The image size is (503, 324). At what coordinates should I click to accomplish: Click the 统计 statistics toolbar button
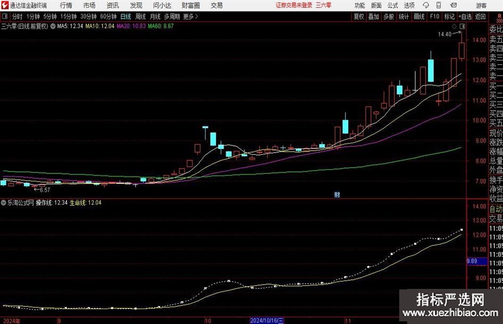tap(403, 16)
